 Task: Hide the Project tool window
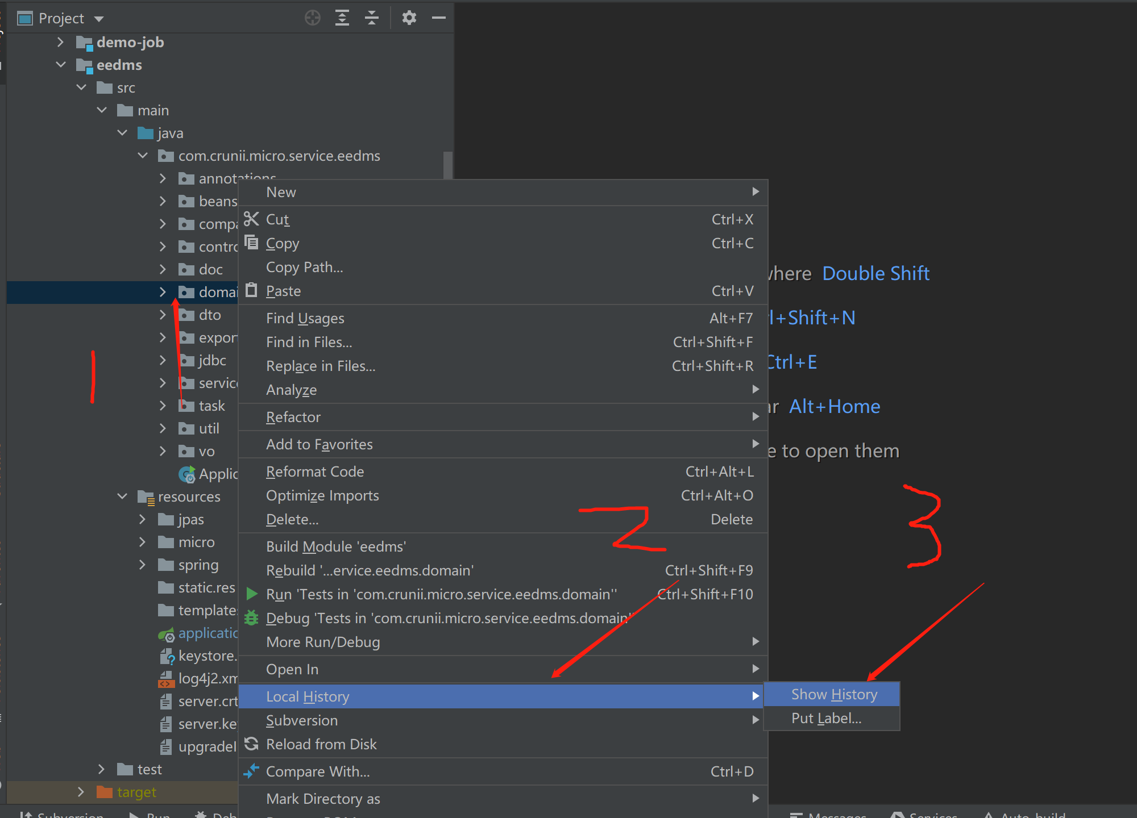point(438,18)
